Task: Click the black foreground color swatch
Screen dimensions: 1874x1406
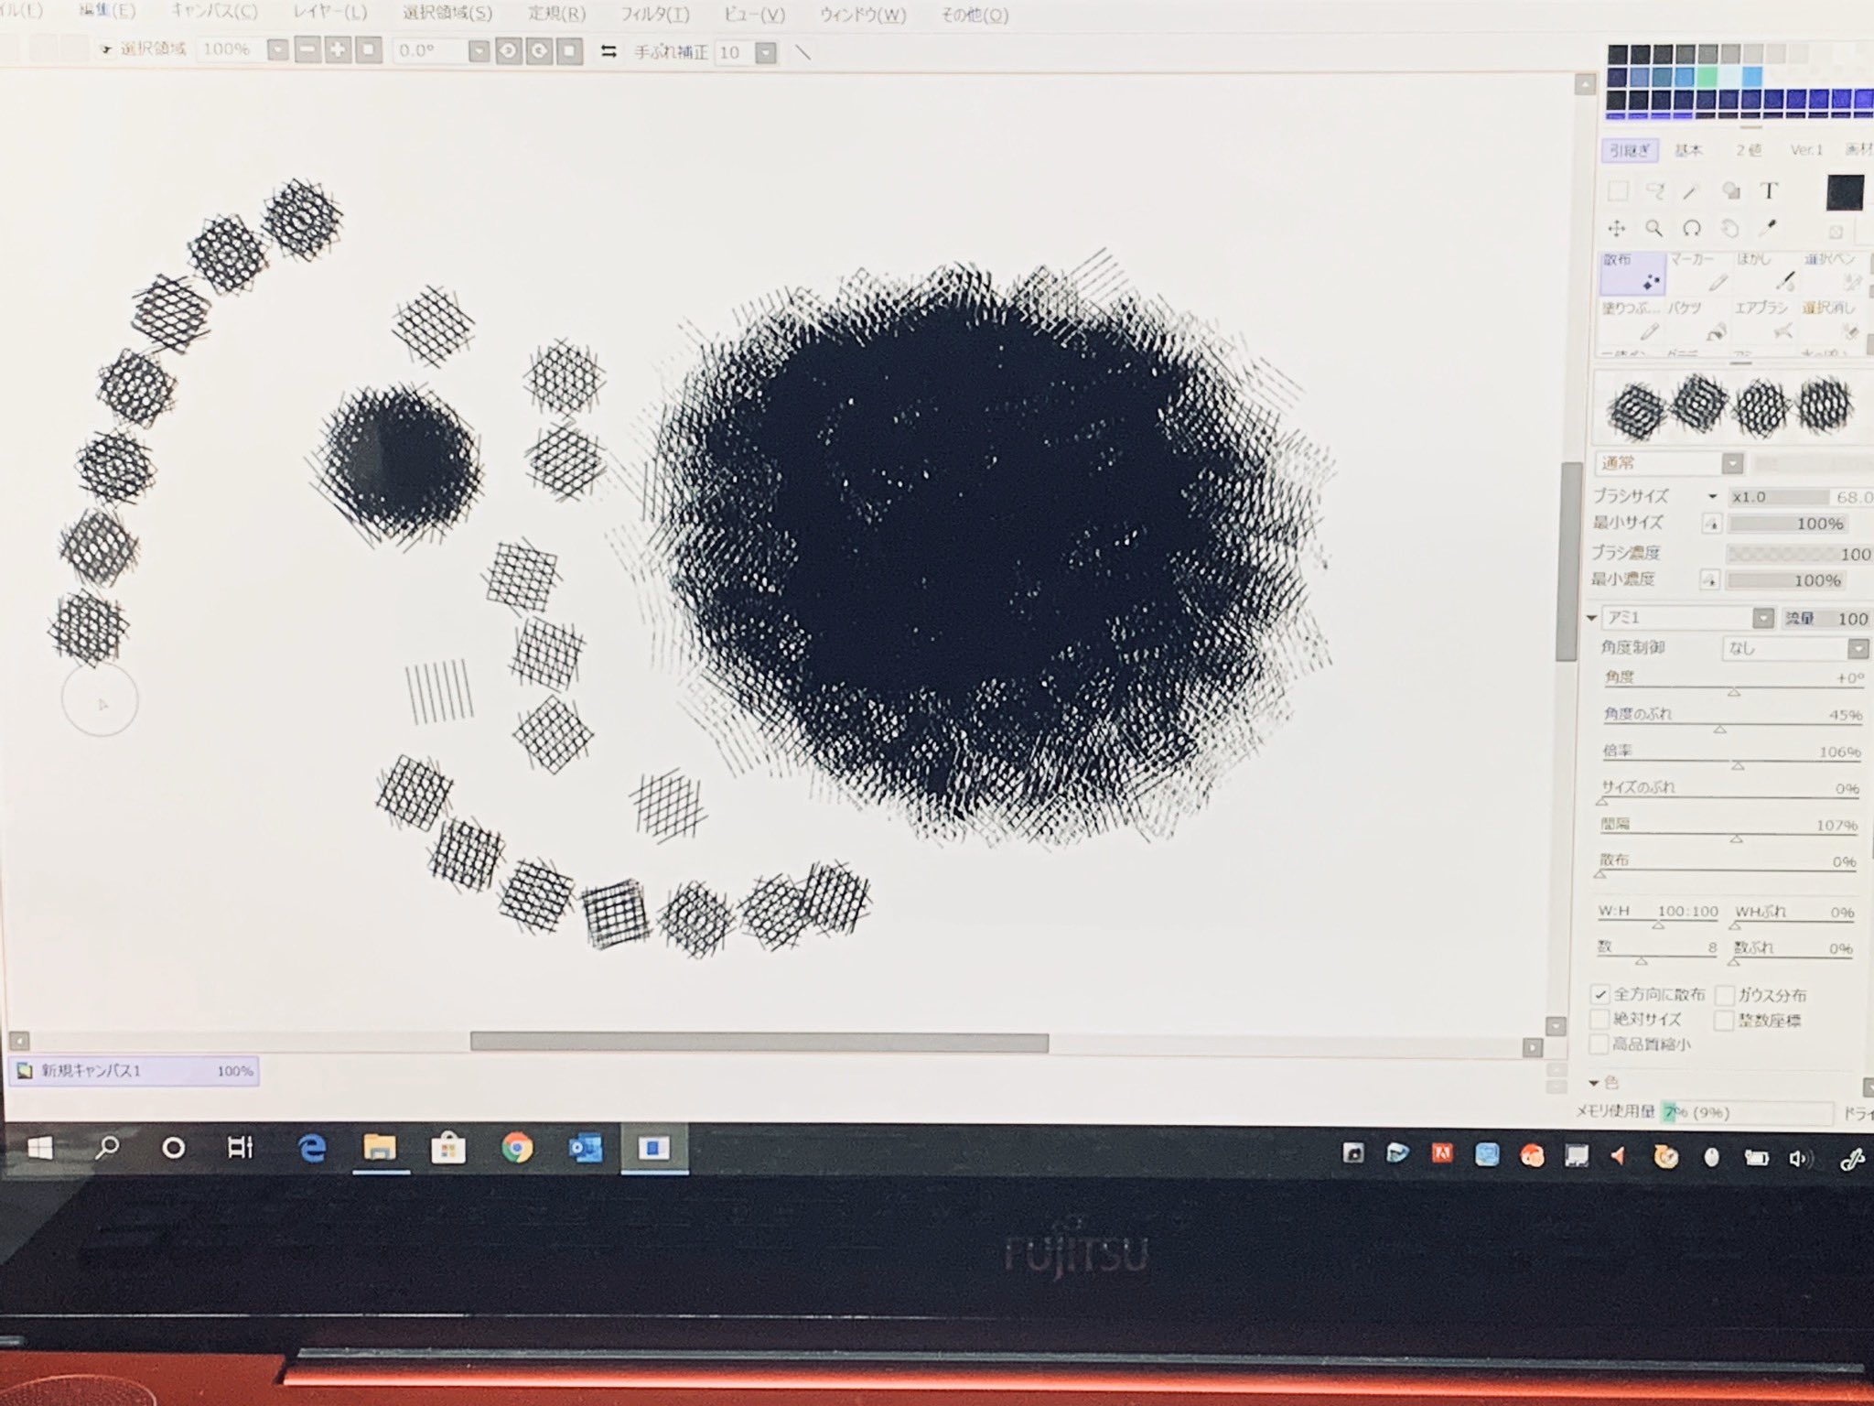Action: pos(1845,193)
